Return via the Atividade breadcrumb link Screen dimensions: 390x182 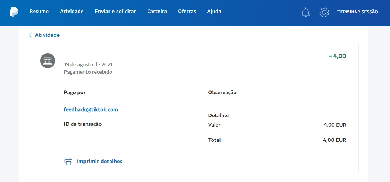tap(47, 35)
